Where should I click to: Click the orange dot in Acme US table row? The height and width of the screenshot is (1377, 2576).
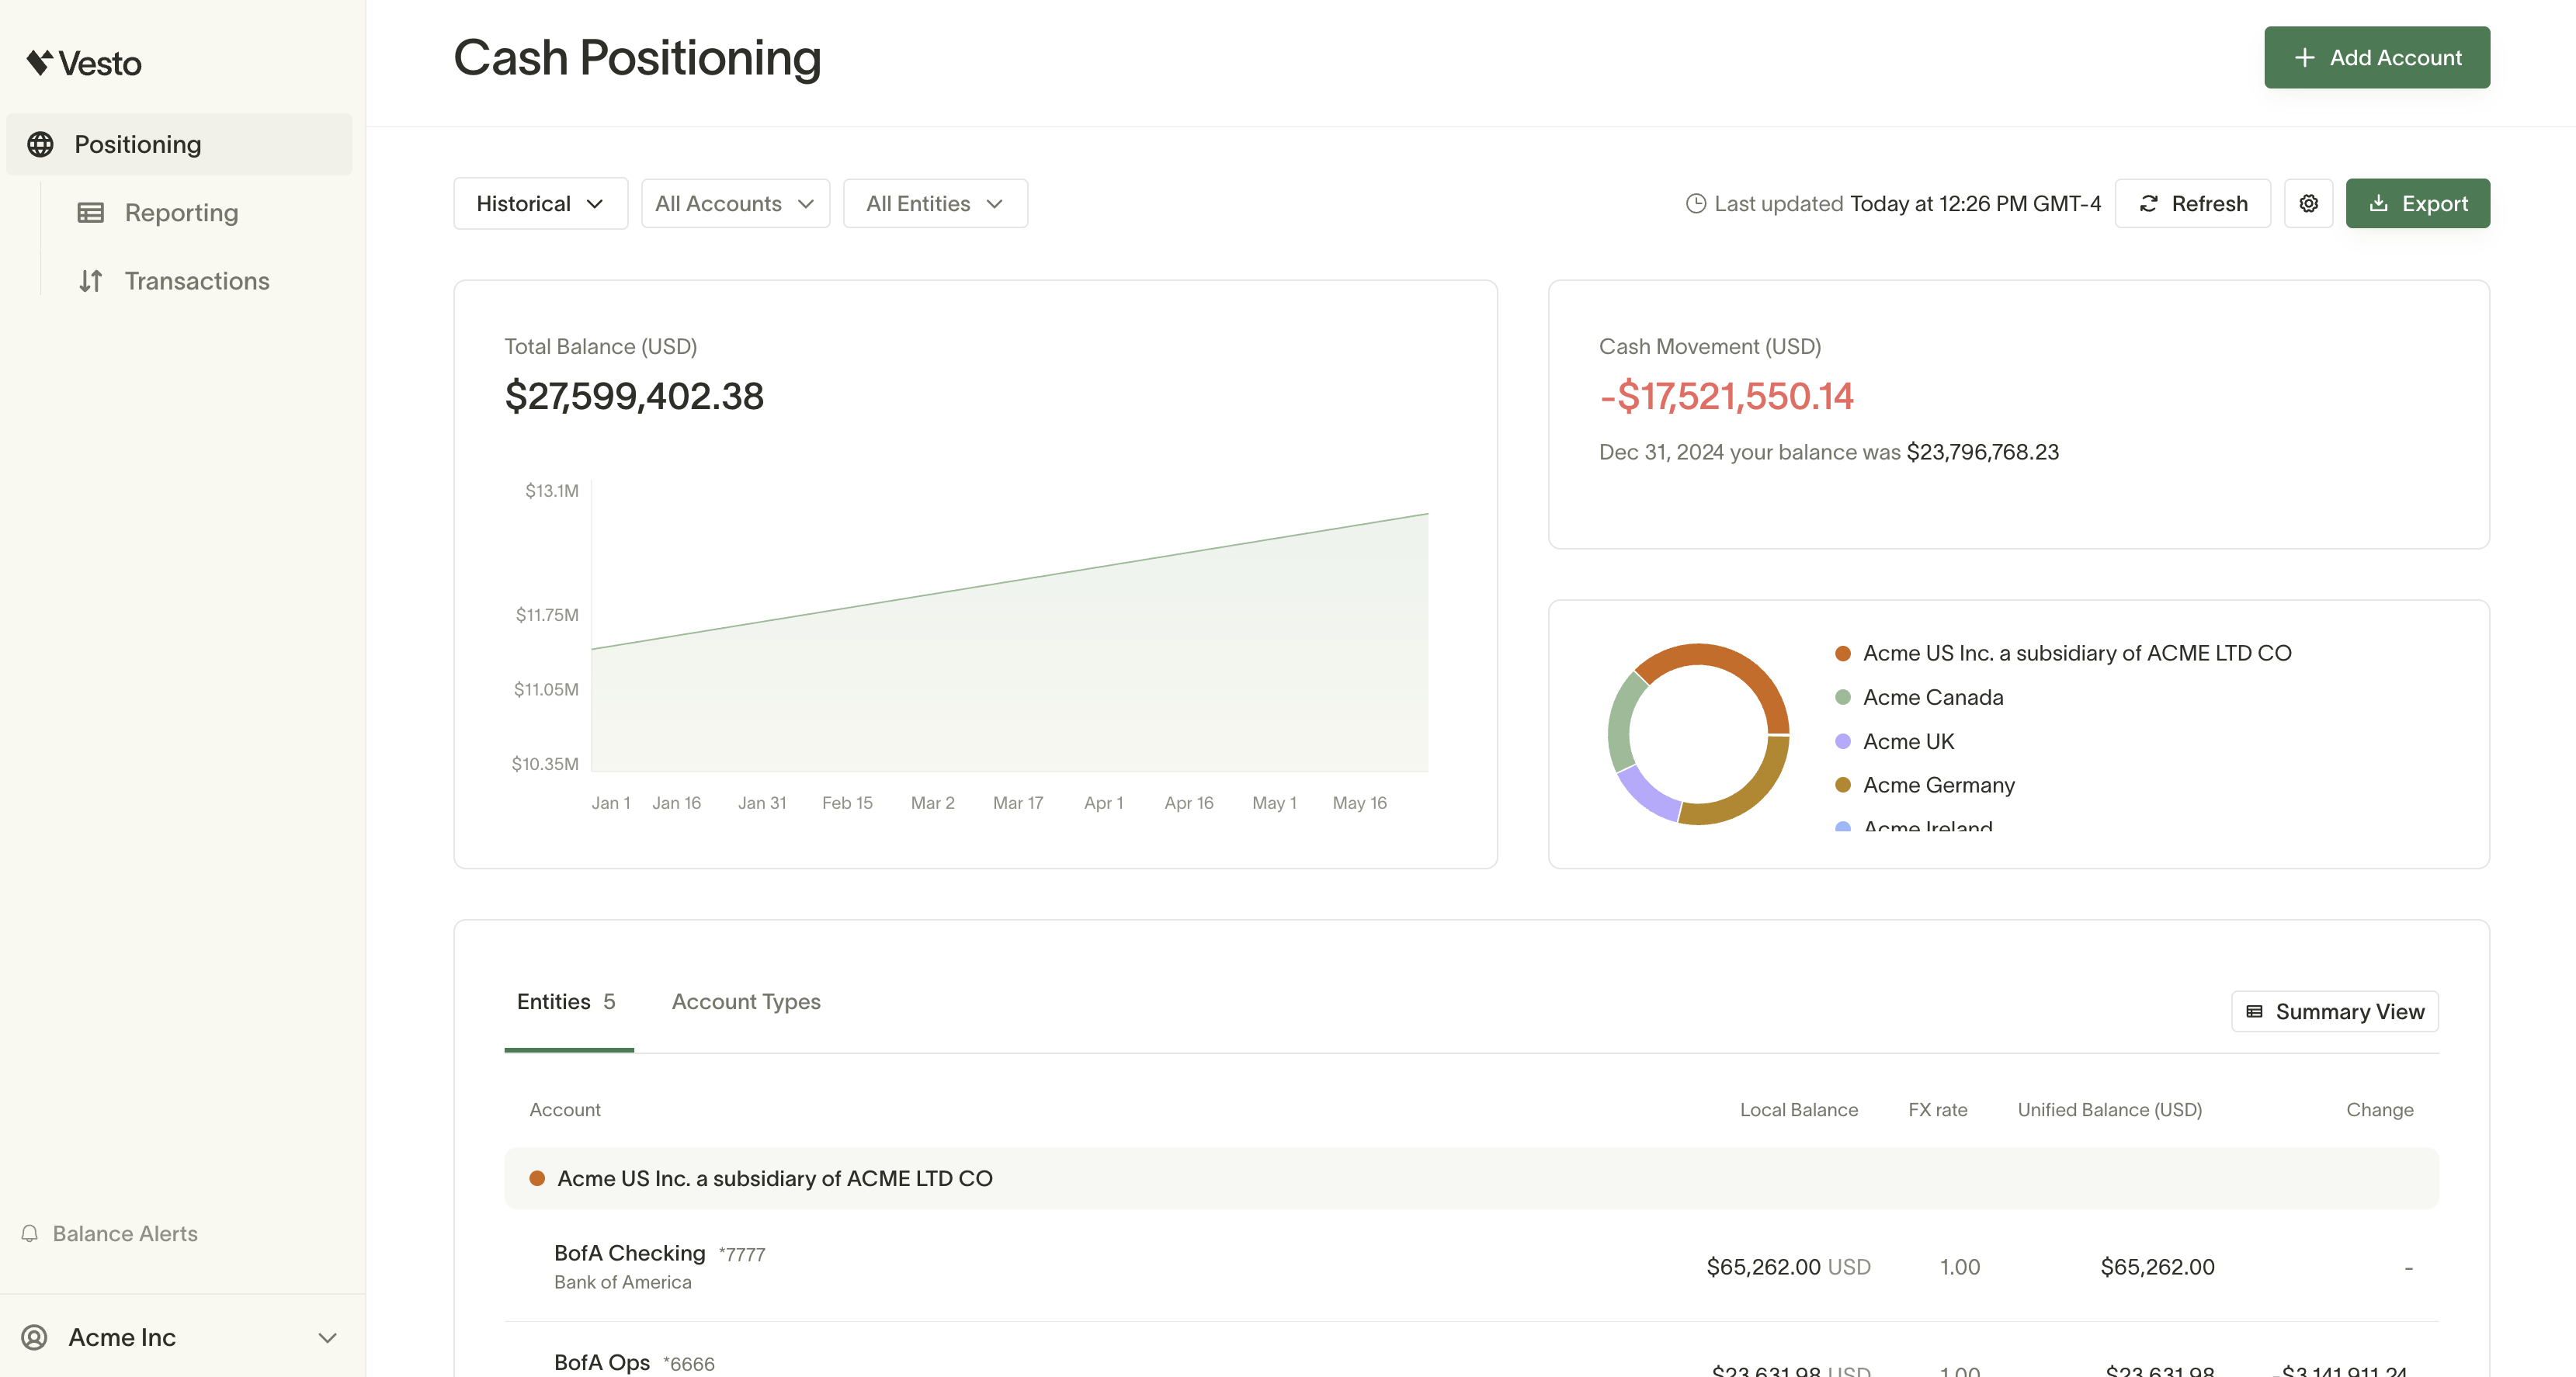(x=537, y=1178)
